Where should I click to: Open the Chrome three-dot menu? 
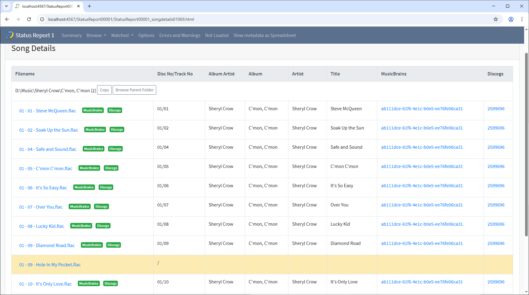522,19
